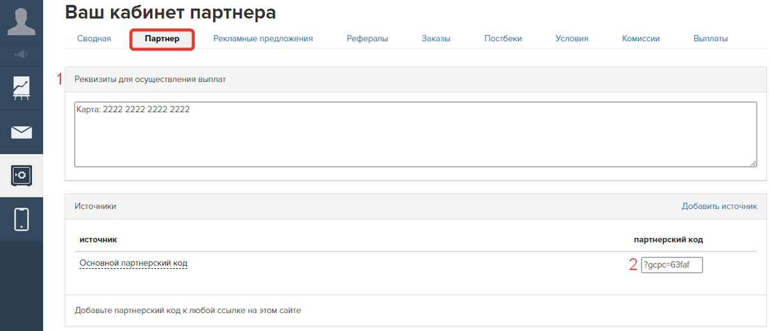Focus the payout requisites text area
This screenshot has height=331, width=770.
[x=416, y=134]
